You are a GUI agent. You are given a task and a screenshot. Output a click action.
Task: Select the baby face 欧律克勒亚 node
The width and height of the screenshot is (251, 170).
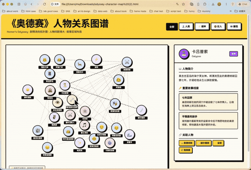[x=94, y=139]
